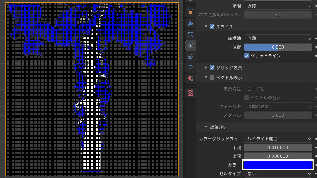Open the Texture properties checker tab
This screenshot has height=178, width=317.
click(191, 93)
